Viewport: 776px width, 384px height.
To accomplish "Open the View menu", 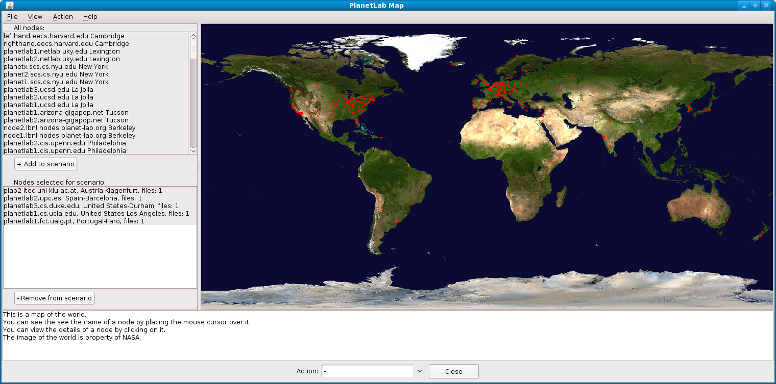I will pyautogui.click(x=35, y=16).
